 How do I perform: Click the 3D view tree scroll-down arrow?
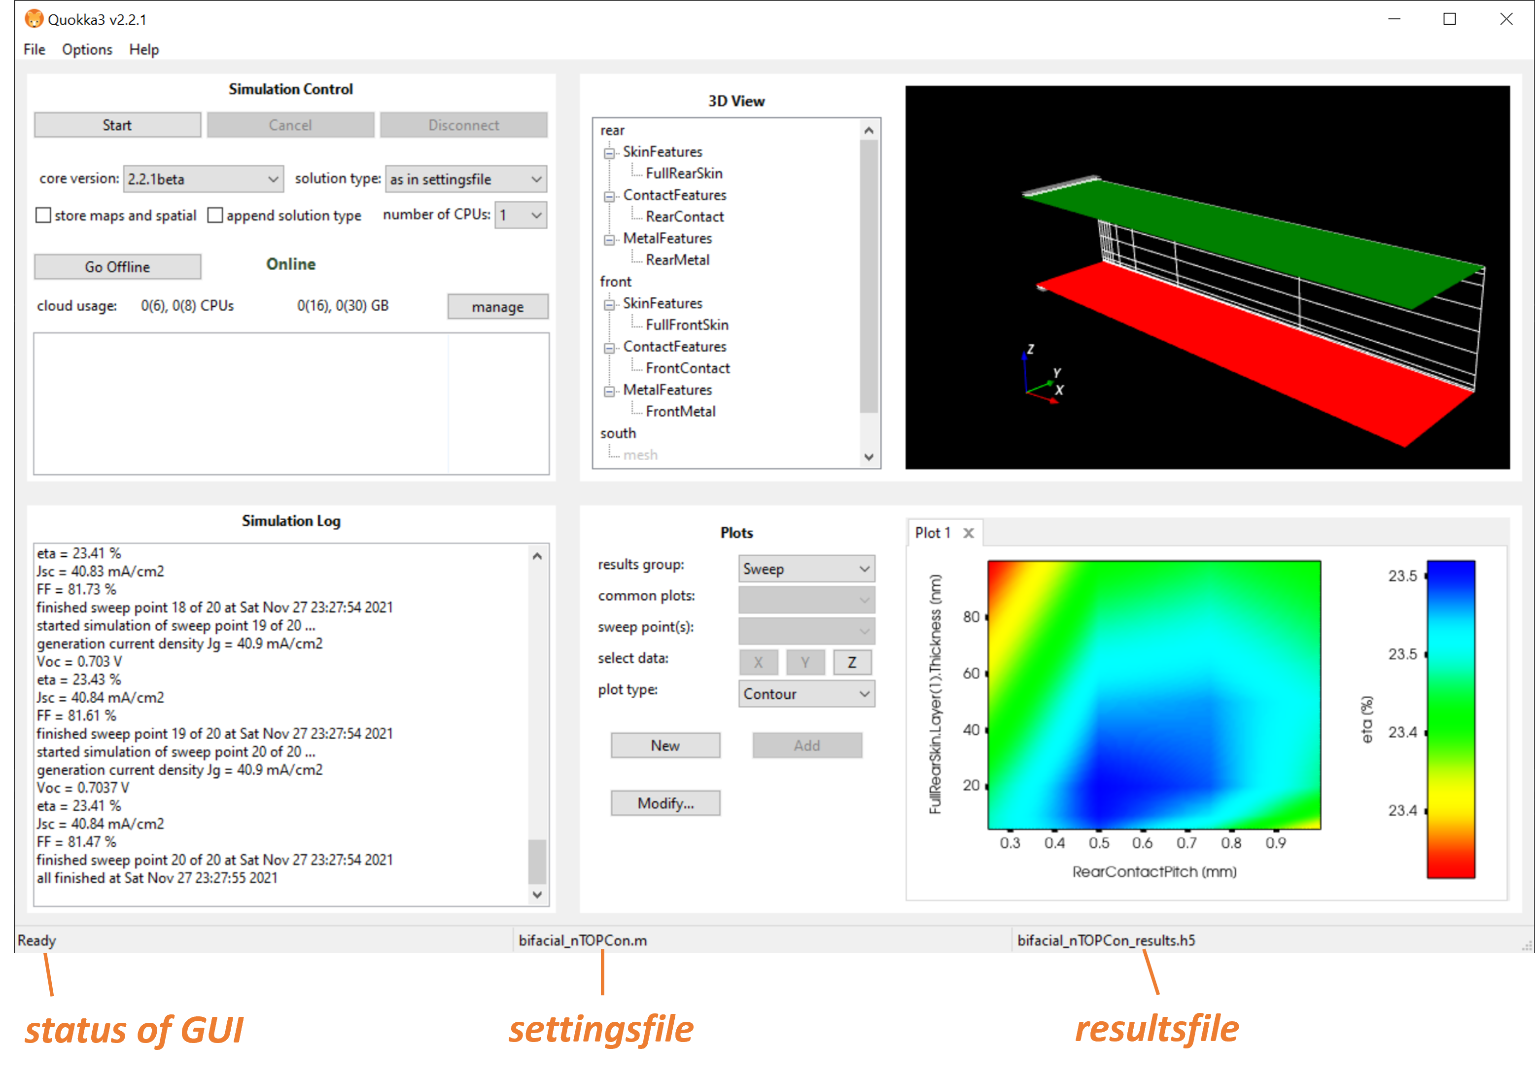coord(869,458)
